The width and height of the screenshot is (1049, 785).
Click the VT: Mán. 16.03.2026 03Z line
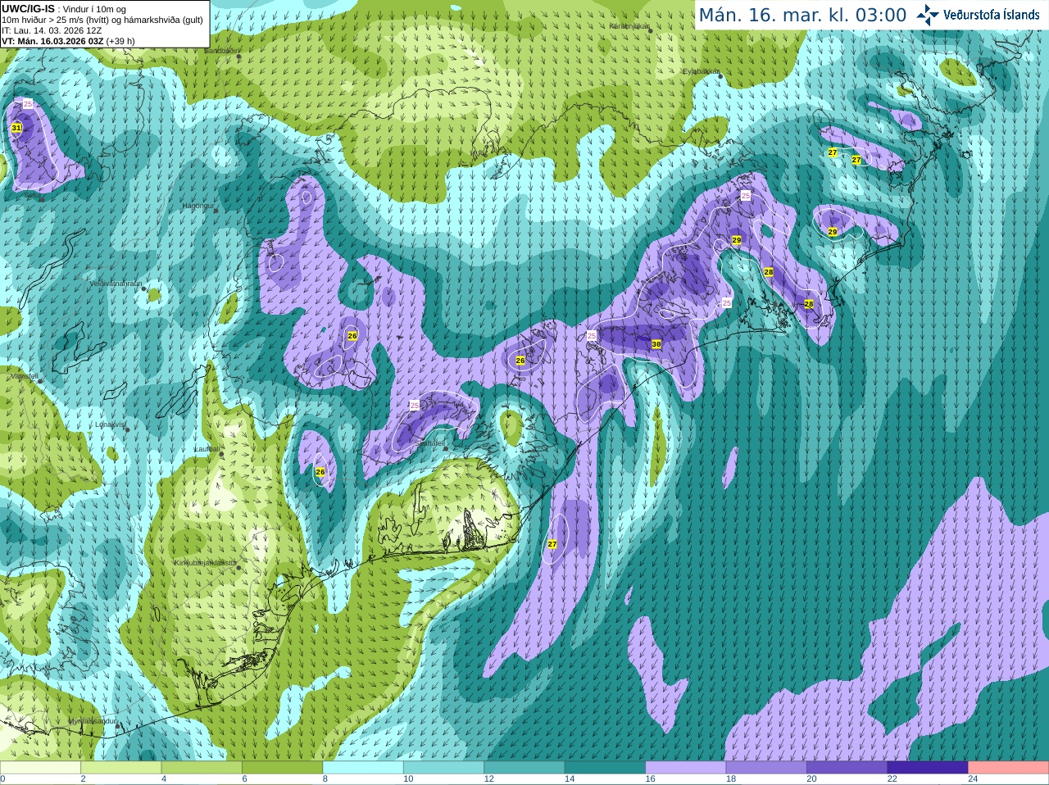point(68,41)
